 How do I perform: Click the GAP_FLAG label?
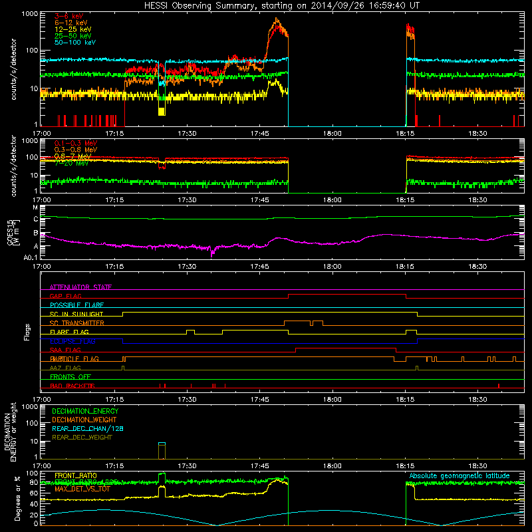pyautogui.click(x=65, y=296)
